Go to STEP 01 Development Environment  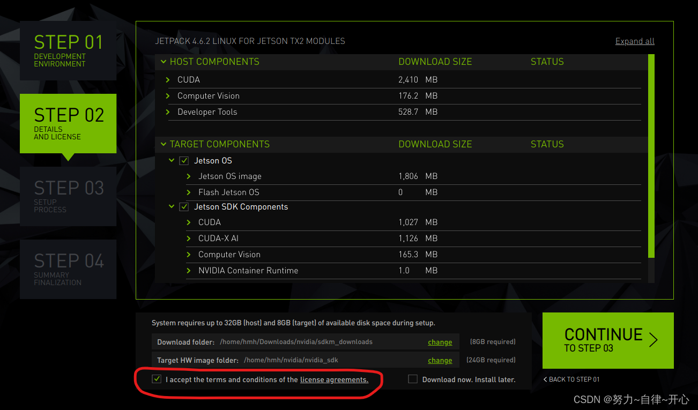pyautogui.click(x=68, y=51)
